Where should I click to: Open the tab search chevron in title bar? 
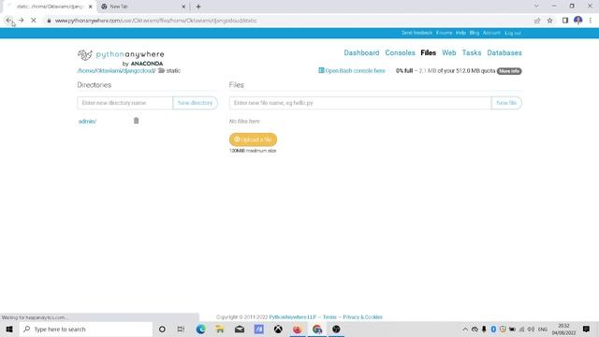(x=536, y=7)
